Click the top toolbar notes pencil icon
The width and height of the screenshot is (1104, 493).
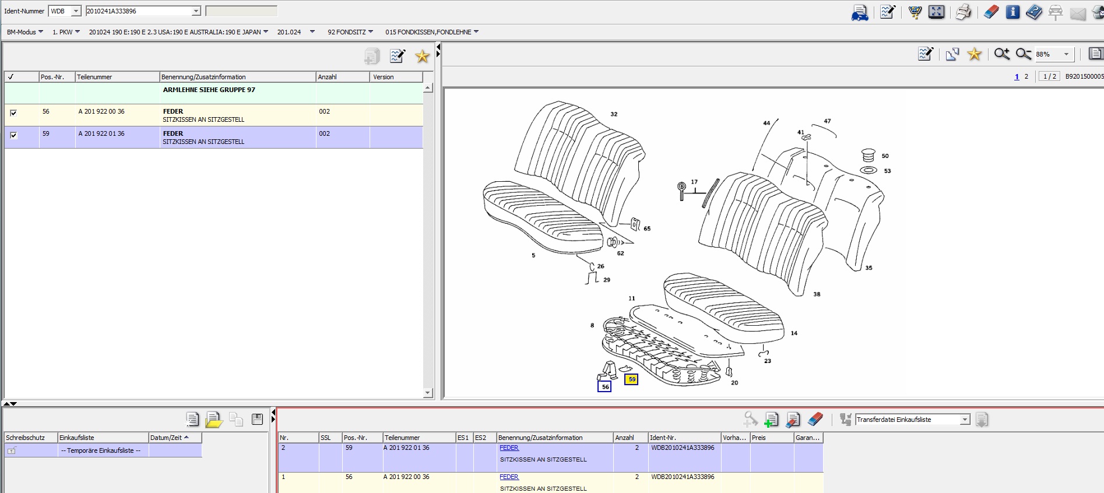click(x=888, y=12)
